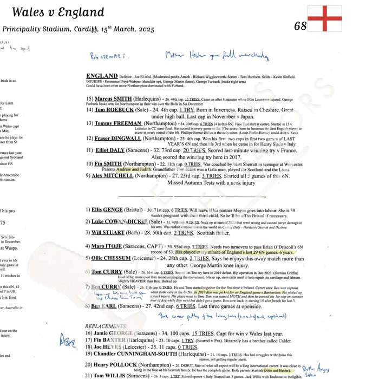Select player name 'Fraser DINGWALL'
The height and width of the screenshot is (379, 379).
coord(117,139)
